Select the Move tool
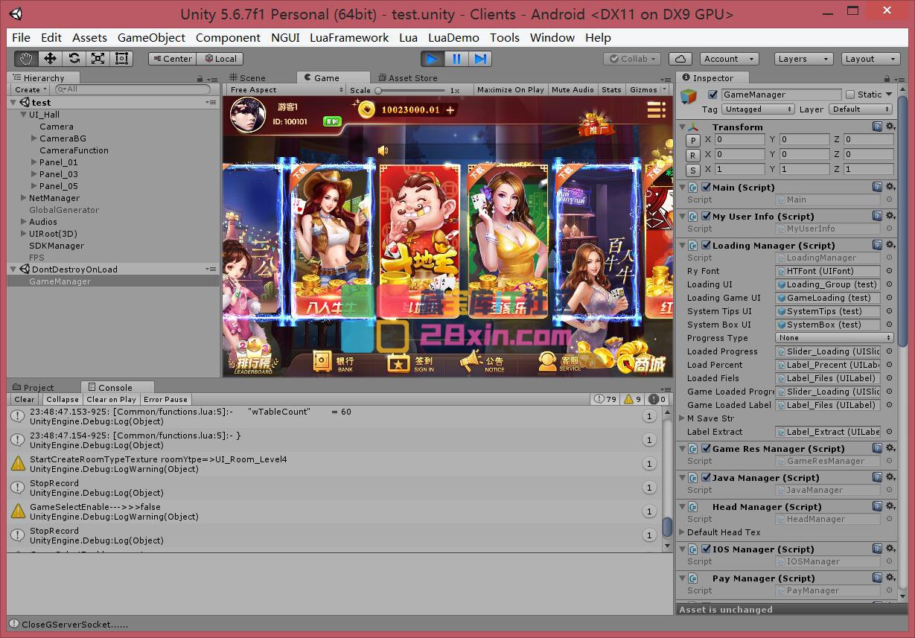915x638 pixels. point(50,59)
